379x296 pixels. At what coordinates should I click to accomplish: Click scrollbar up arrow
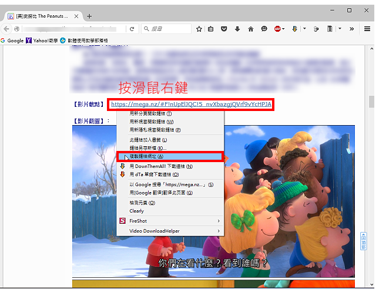coord(371,49)
